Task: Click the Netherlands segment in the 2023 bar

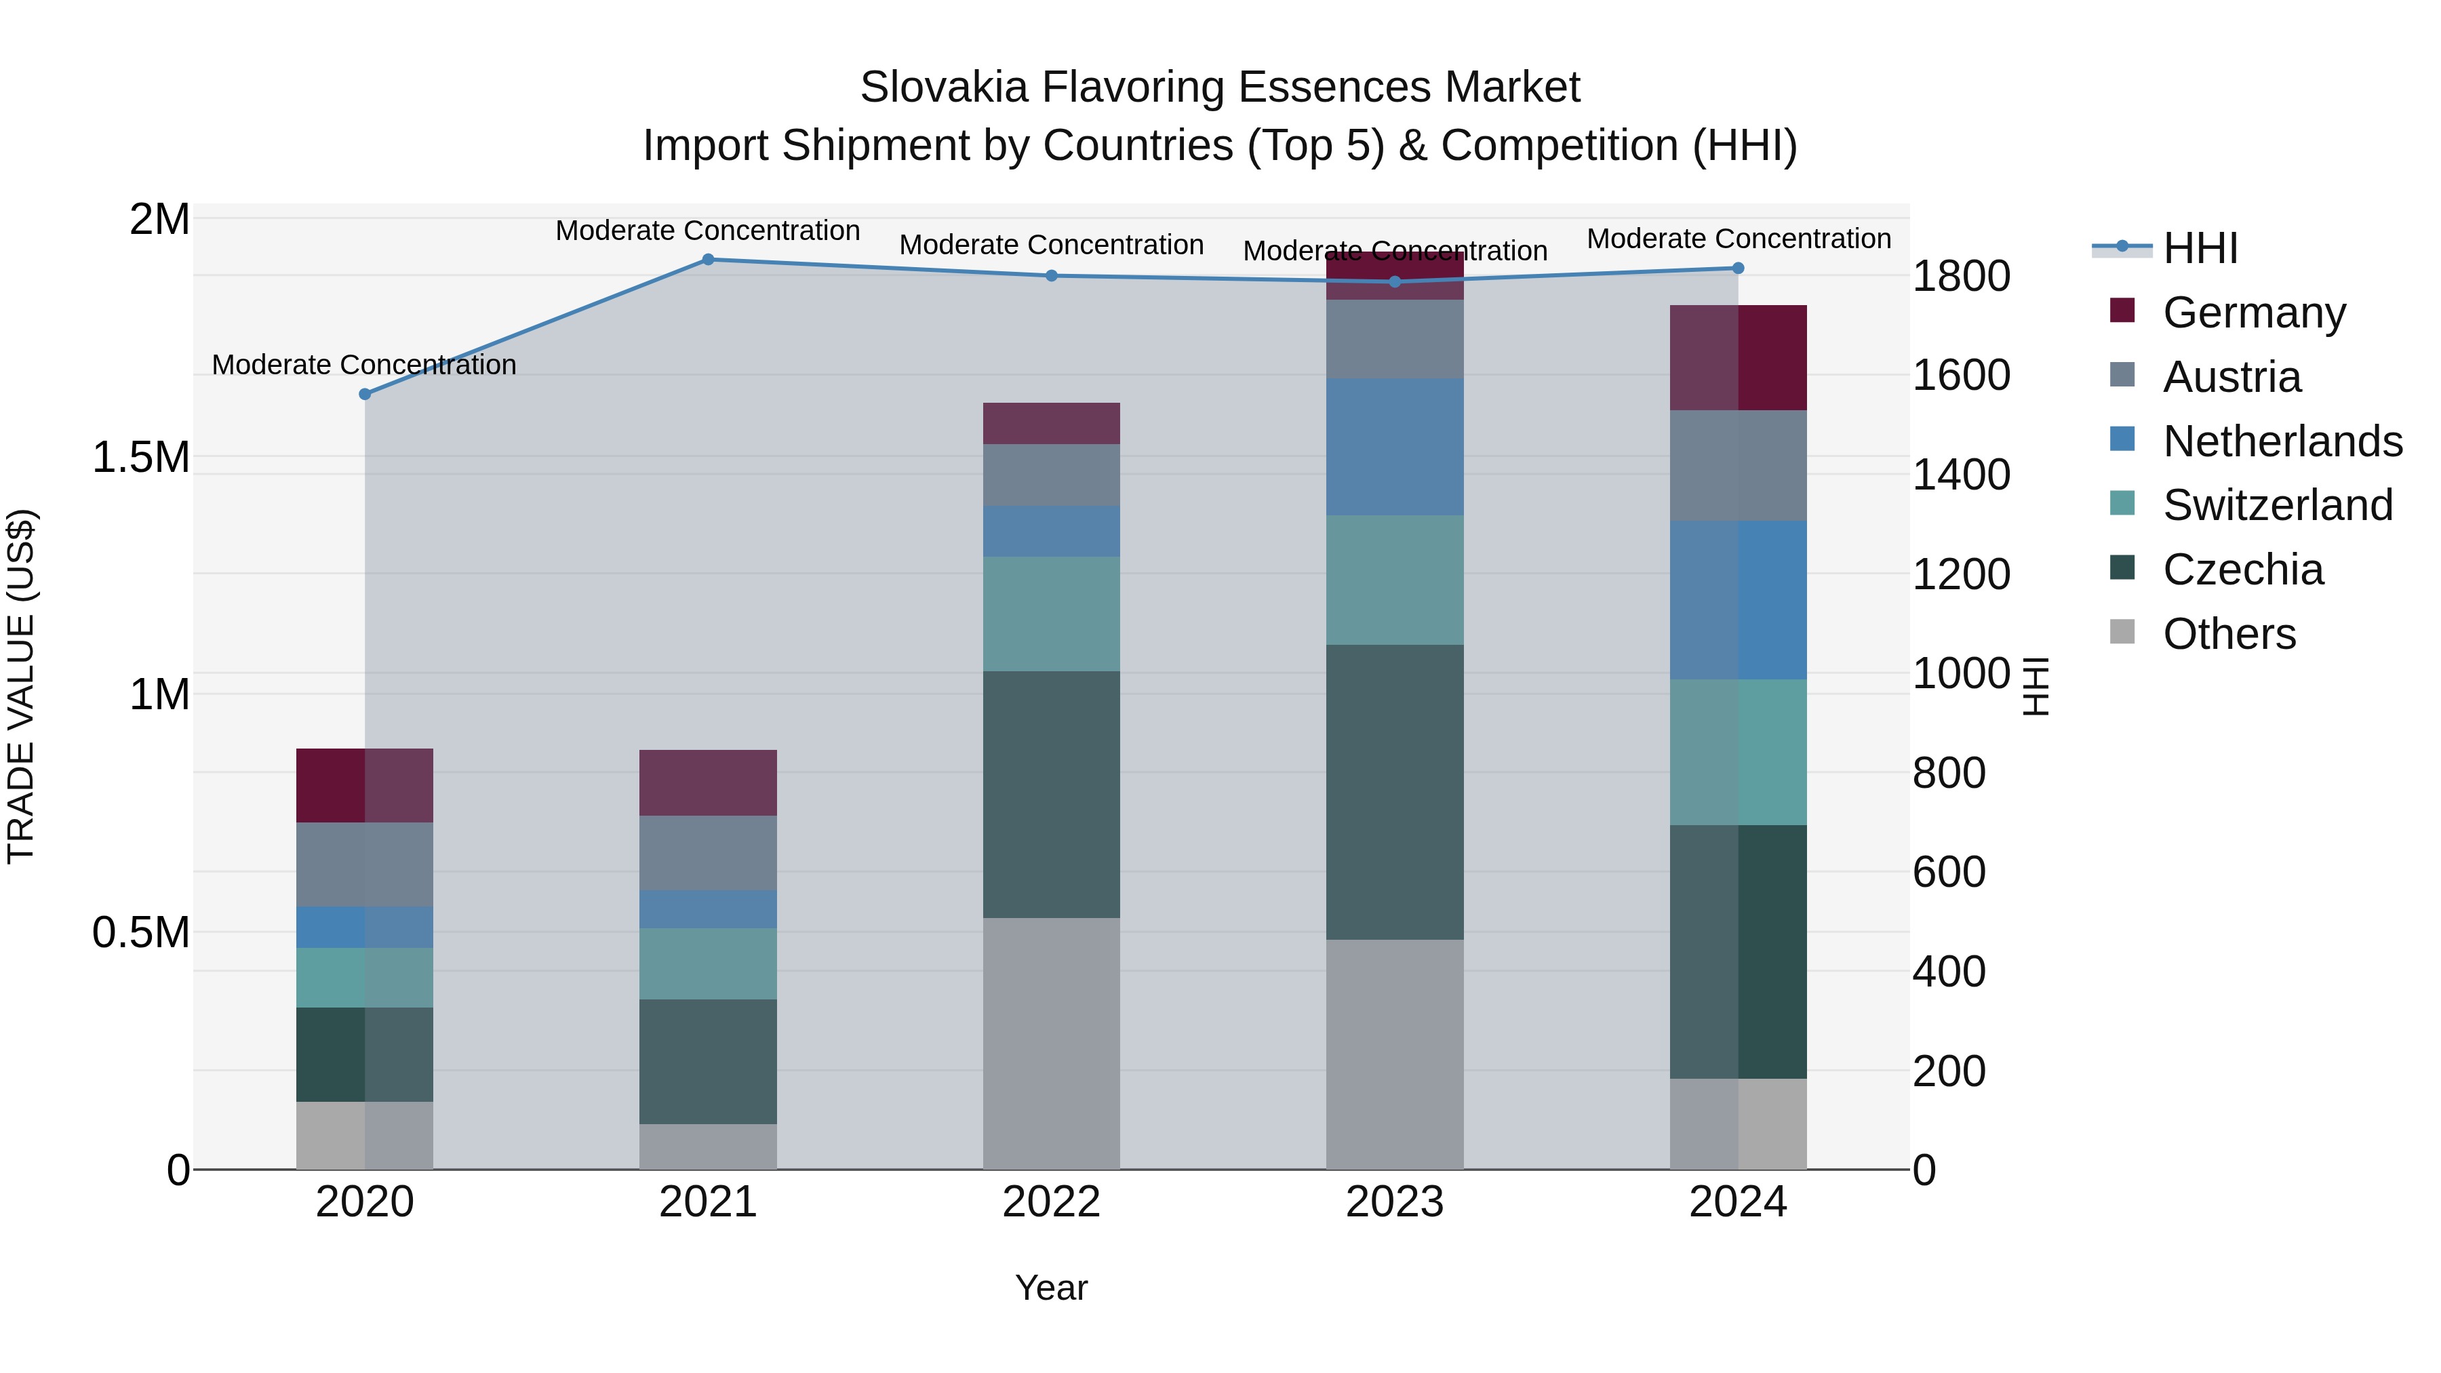Action: coord(1395,447)
